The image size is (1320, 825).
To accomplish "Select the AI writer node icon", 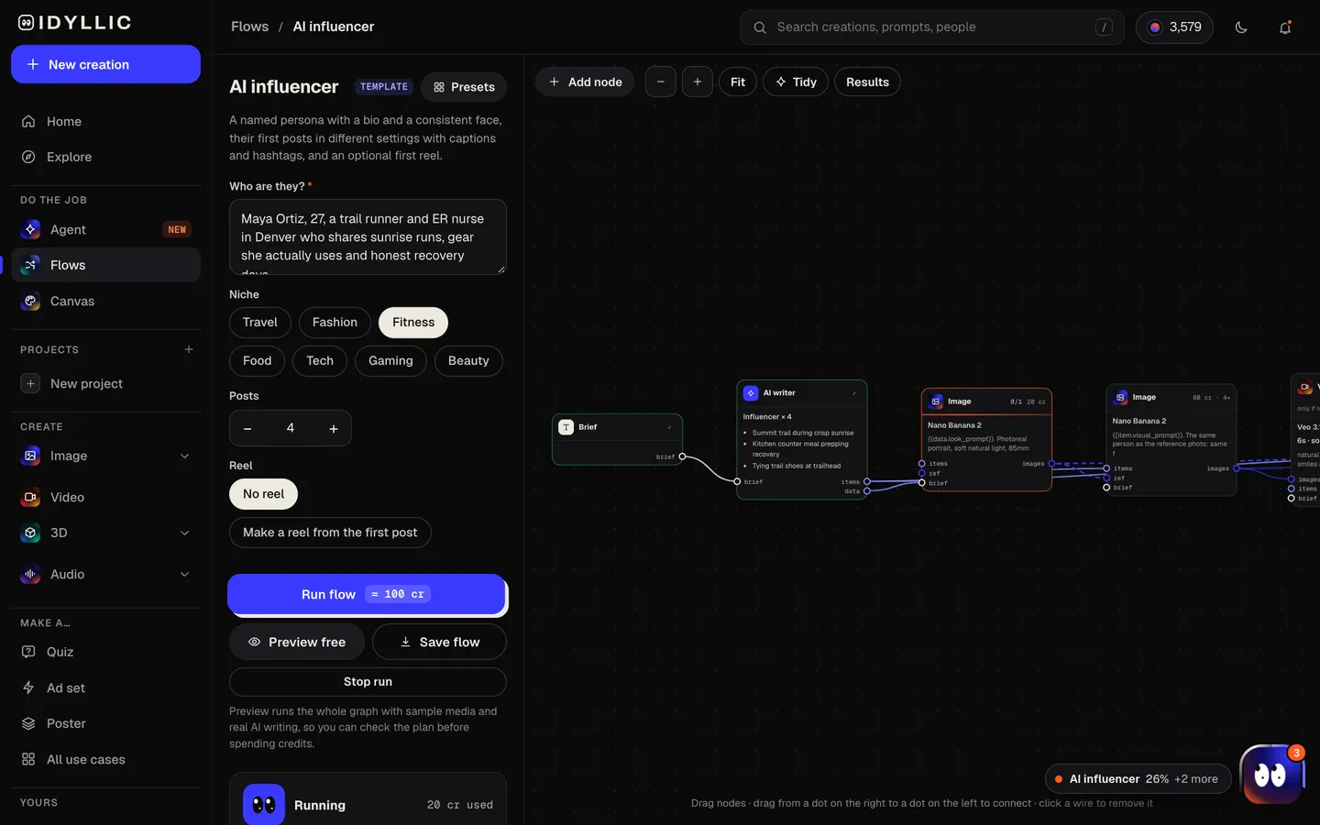I will [x=751, y=393].
